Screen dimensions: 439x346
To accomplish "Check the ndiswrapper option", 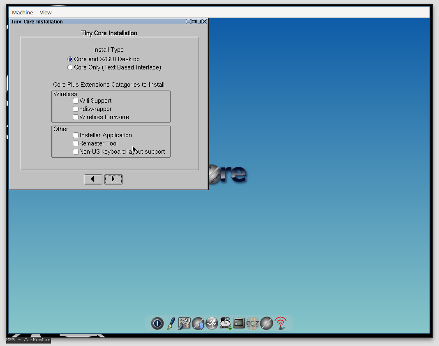I will [x=76, y=109].
